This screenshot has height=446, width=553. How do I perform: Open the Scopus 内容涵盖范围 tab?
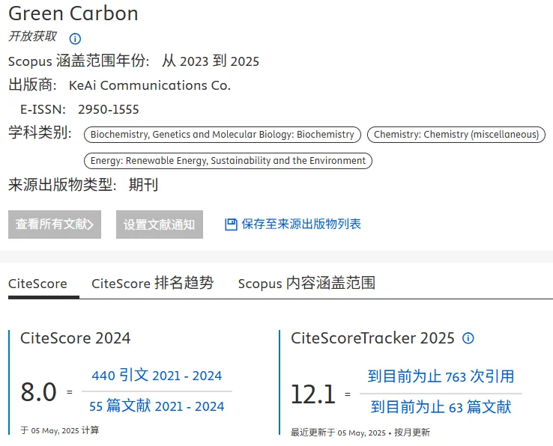coord(306,284)
